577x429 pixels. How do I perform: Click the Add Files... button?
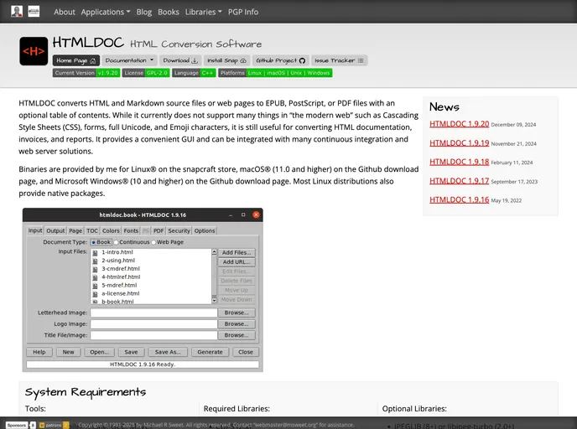coord(237,252)
